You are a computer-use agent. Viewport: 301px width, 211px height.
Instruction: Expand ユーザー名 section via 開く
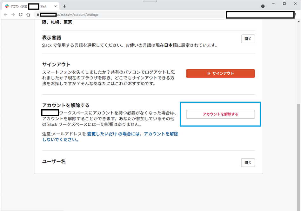[248, 162]
